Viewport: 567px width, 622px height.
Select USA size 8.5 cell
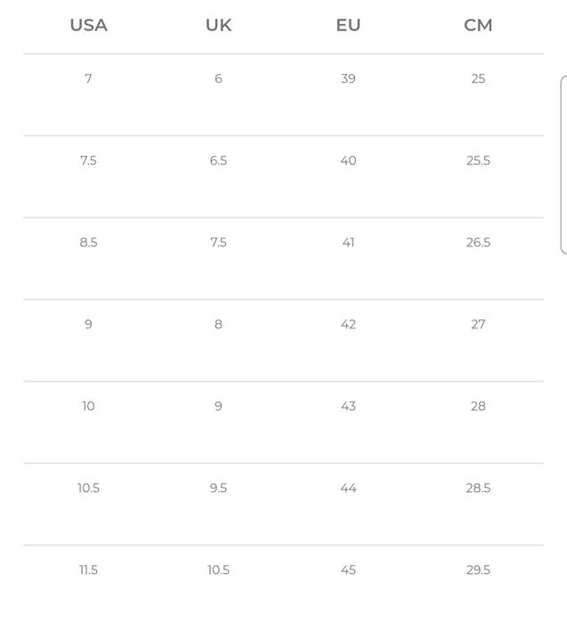88,243
